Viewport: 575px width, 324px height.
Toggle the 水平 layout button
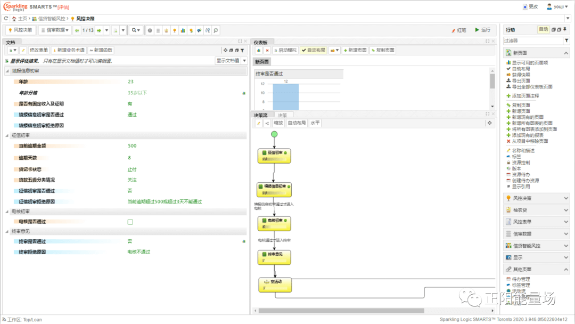click(315, 123)
